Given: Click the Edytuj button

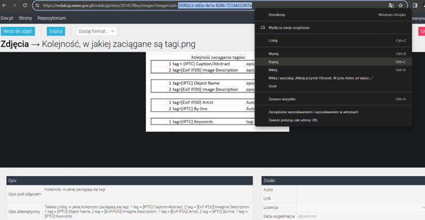Looking at the screenshot, I should point(56,31).
